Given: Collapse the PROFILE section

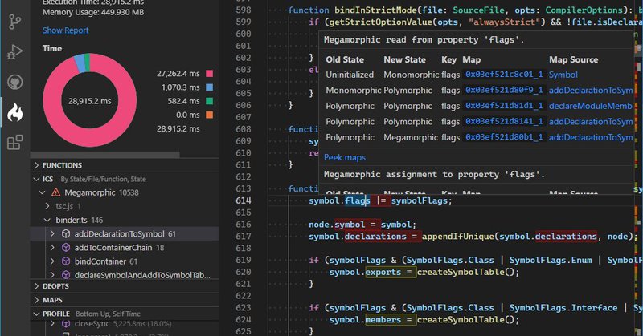Looking at the screenshot, I should 36,314.
